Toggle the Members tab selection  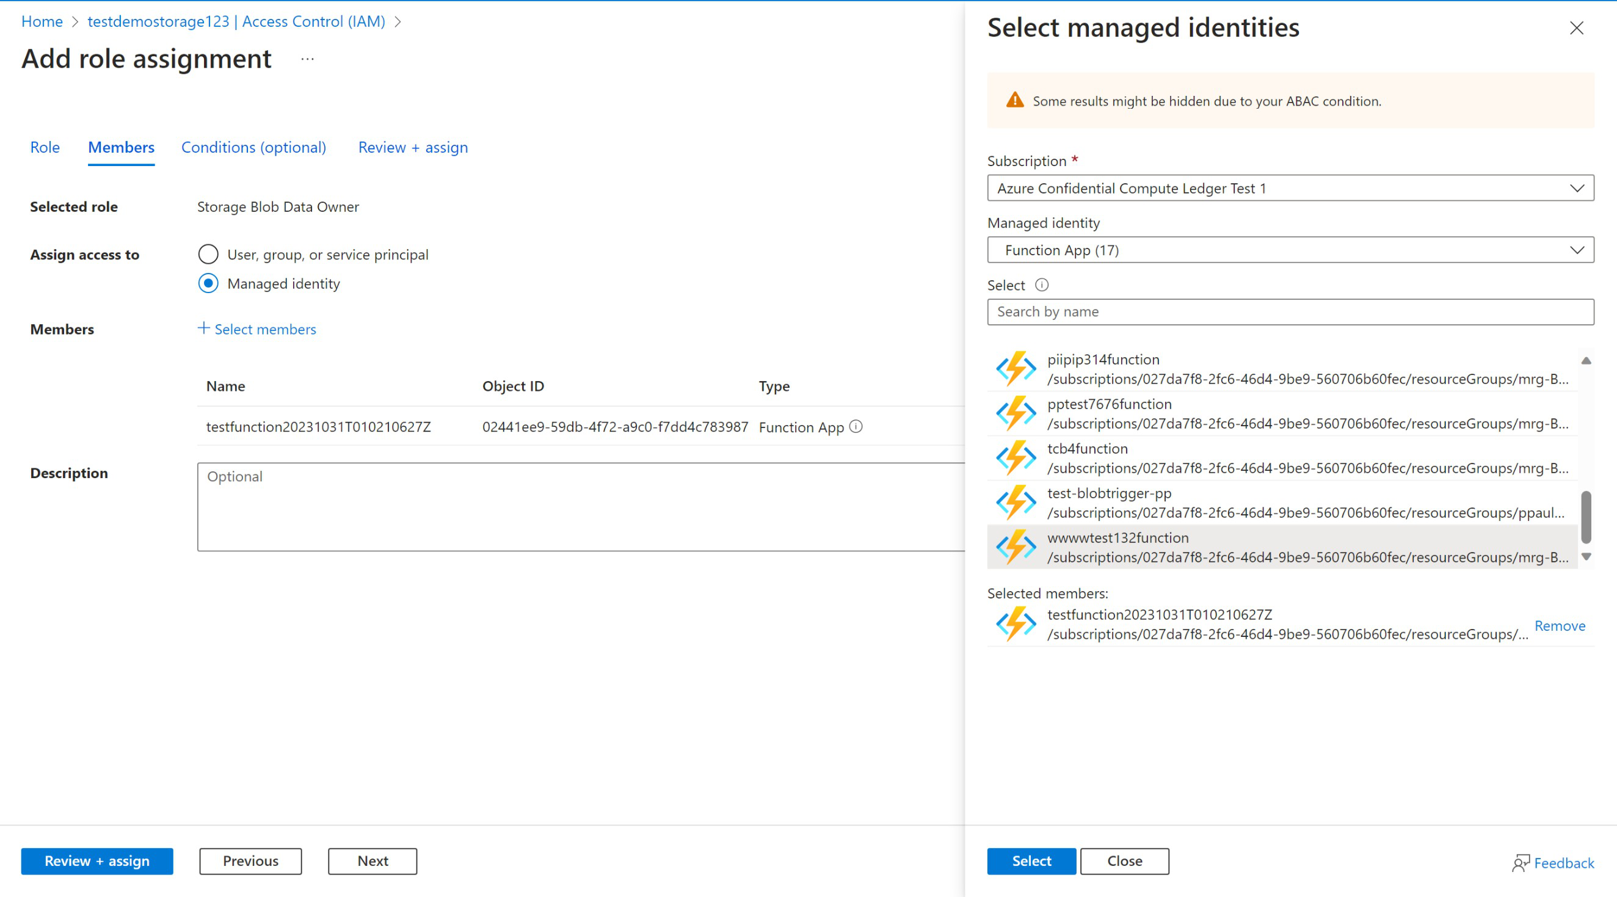(120, 146)
